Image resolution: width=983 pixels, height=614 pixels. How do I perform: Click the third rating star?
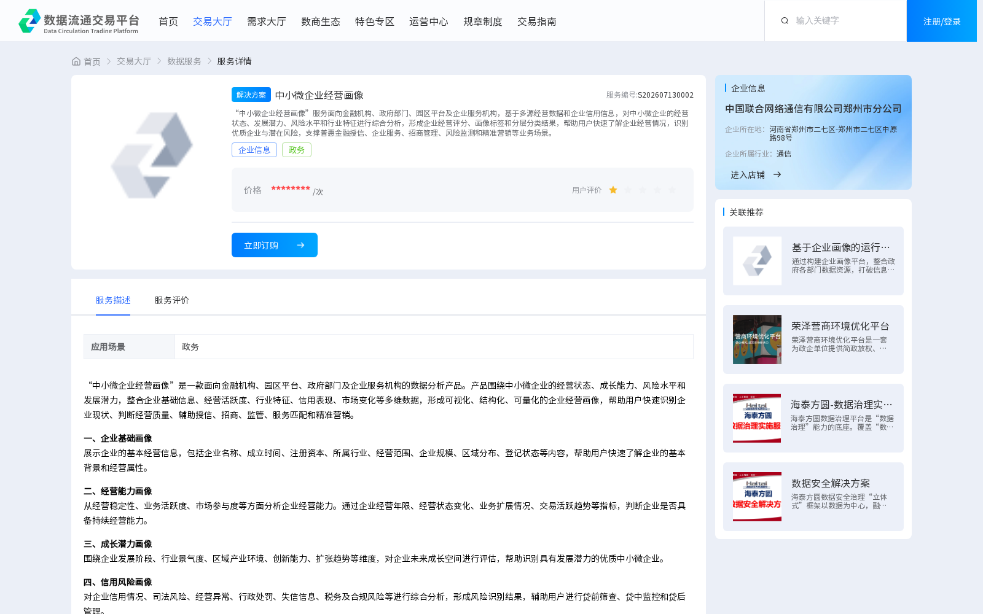[643, 190]
